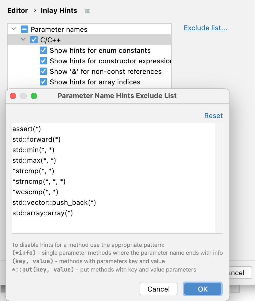Dismiss the dialog with Cancel button

[x=158, y=289]
